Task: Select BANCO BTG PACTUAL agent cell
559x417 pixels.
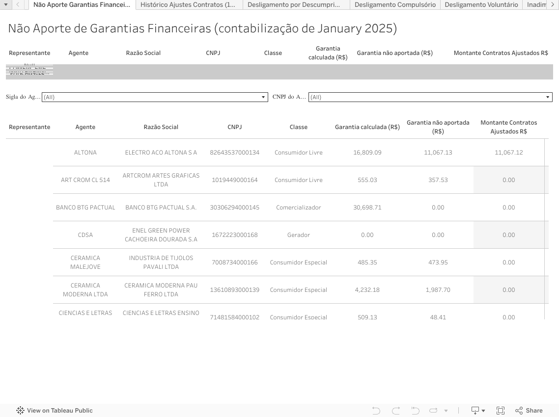Action: tap(85, 207)
